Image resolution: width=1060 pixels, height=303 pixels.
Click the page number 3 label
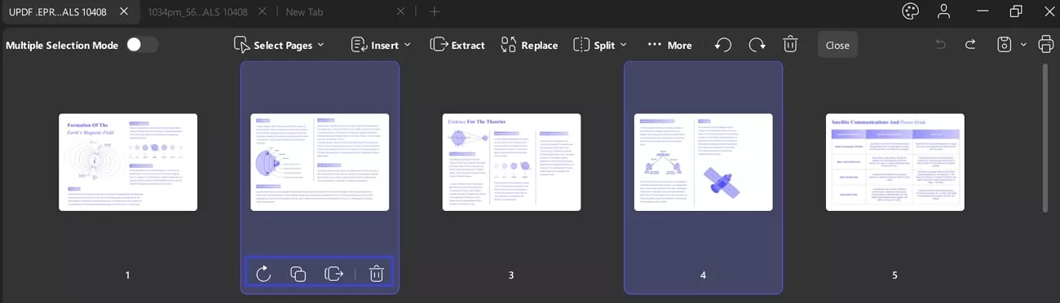pos(511,275)
